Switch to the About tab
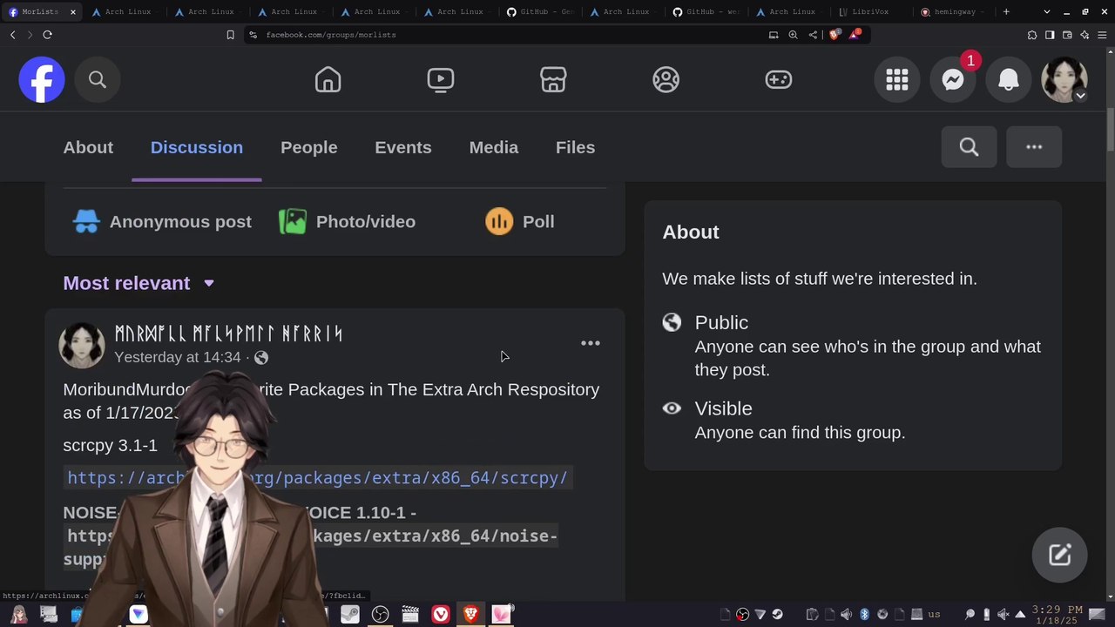The width and height of the screenshot is (1115, 627). (88, 147)
